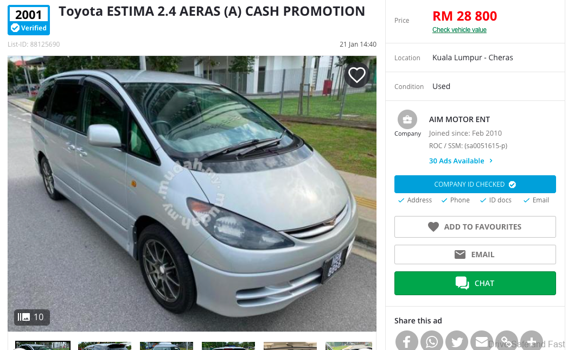Image resolution: width=568 pixels, height=350 pixels.
Task: Share the ad on Twitter
Action: pos(457,341)
